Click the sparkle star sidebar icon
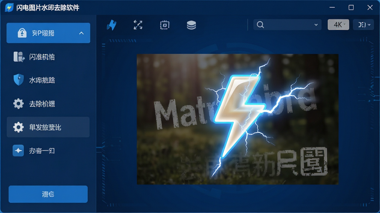380x213 pixels. [x=18, y=151]
